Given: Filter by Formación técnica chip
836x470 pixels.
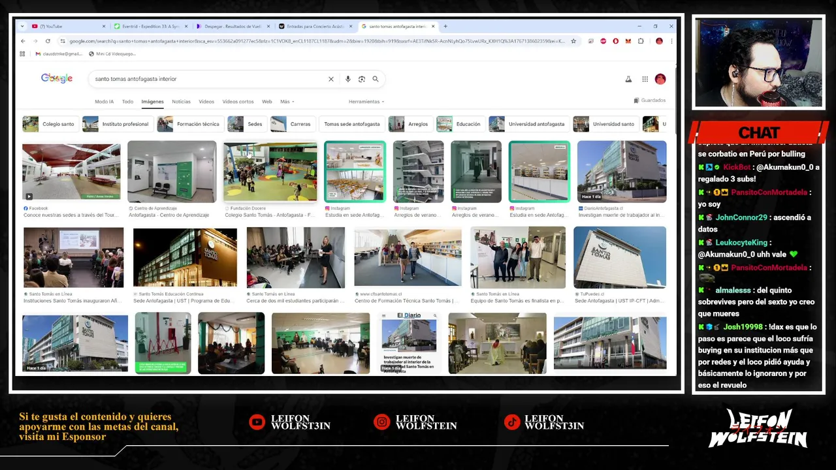Looking at the screenshot, I should [191, 124].
